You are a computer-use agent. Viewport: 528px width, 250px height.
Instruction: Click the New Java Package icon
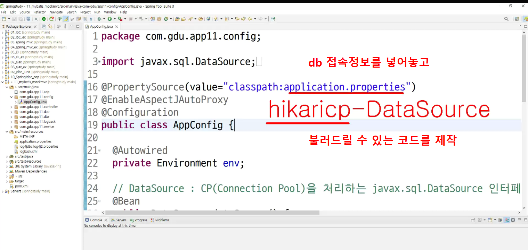pyautogui.click(x=159, y=19)
